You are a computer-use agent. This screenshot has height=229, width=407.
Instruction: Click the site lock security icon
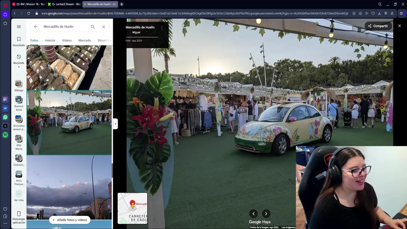(37, 13)
